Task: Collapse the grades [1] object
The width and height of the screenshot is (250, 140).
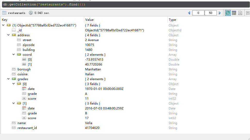Action: click(x=14, y=103)
